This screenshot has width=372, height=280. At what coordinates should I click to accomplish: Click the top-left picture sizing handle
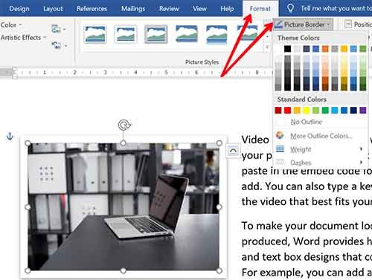click(x=28, y=143)
